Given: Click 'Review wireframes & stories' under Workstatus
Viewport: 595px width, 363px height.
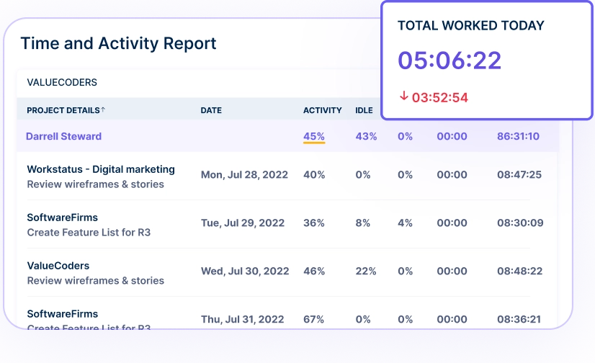Looking at the screenshot, I should [96, 184].
